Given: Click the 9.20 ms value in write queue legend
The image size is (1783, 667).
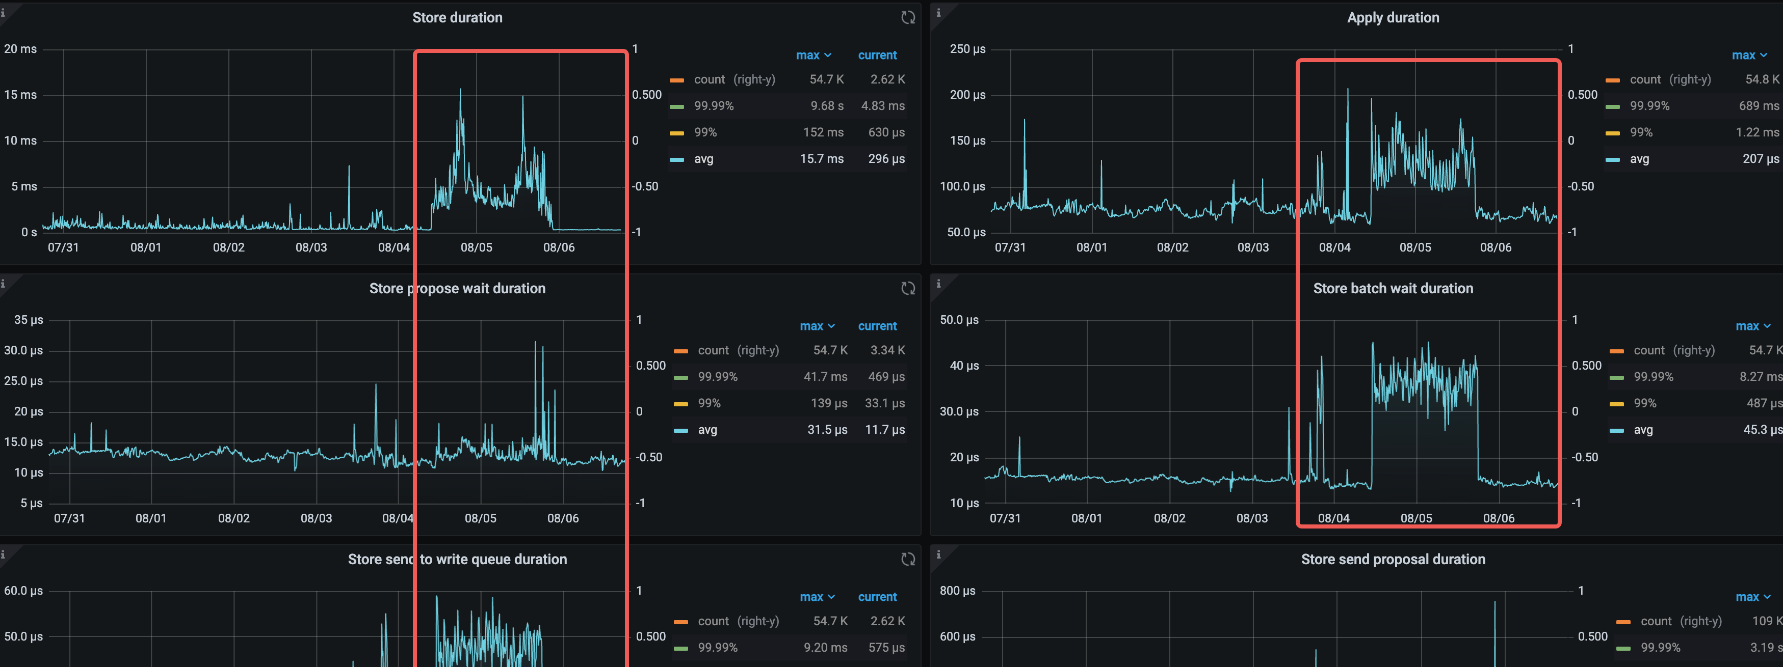Looking at the screenshot, I should [825, 648].
